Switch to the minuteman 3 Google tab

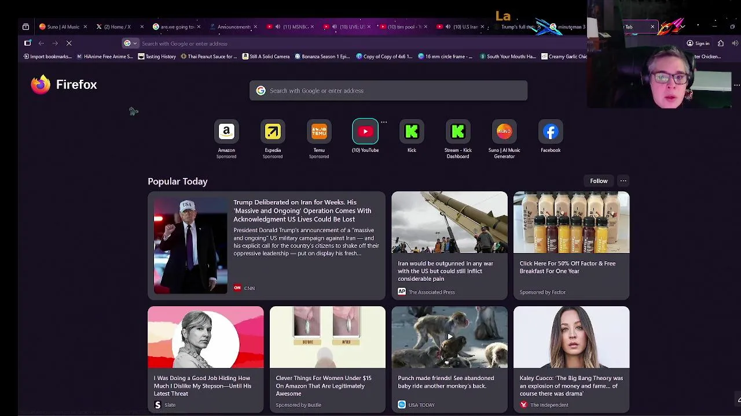click(567, 27)
